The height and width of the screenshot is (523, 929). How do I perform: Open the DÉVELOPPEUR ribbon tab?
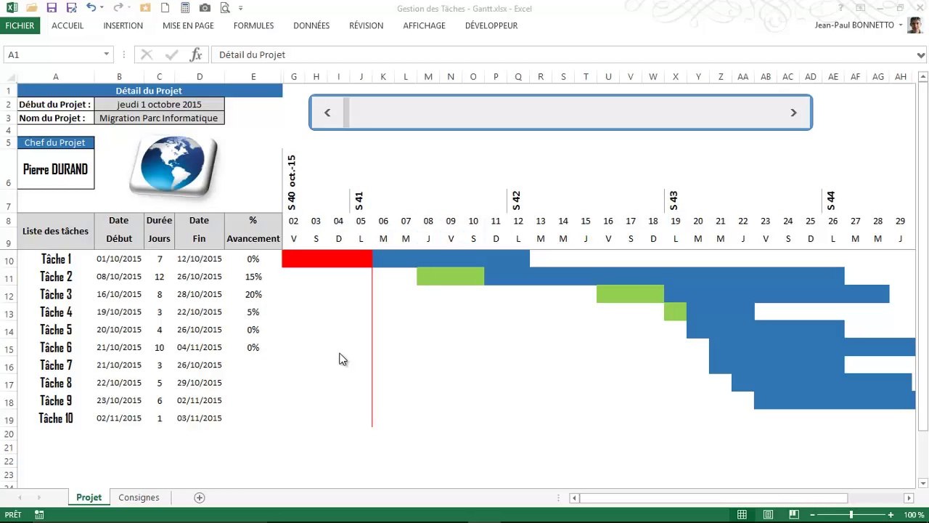[491, 25]
